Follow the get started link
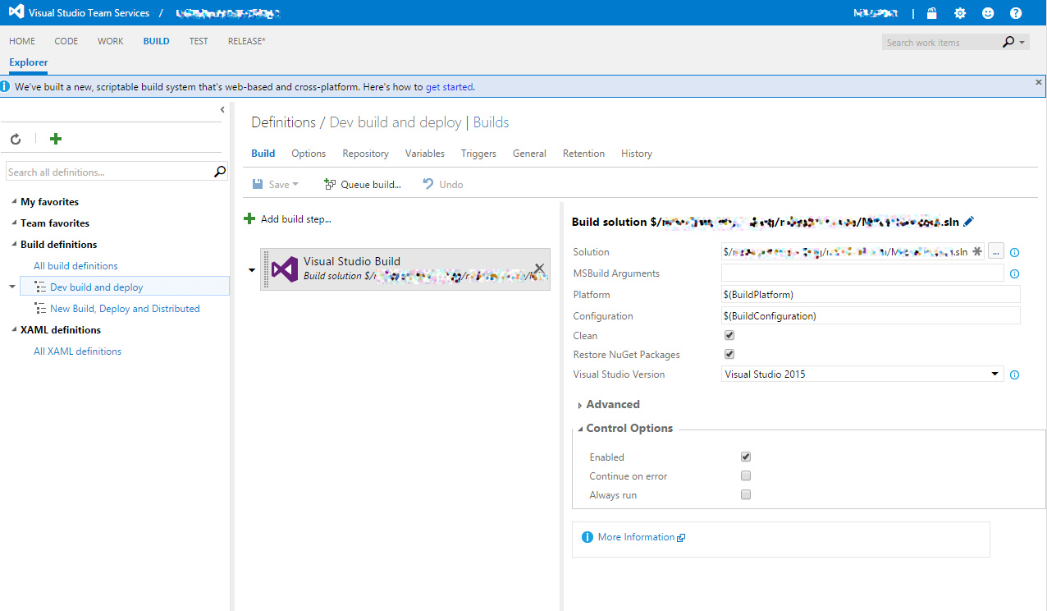The image size is (1047, 611). (449, 85)
